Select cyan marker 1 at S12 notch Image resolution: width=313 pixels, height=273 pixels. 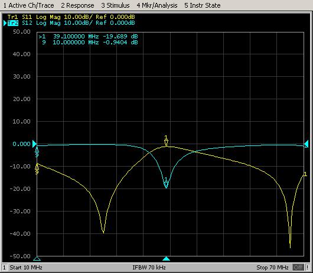tap(166, 183)
